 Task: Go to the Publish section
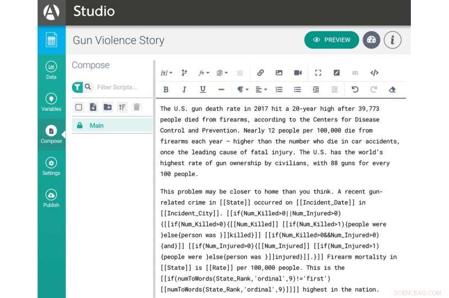pos(51,198)
